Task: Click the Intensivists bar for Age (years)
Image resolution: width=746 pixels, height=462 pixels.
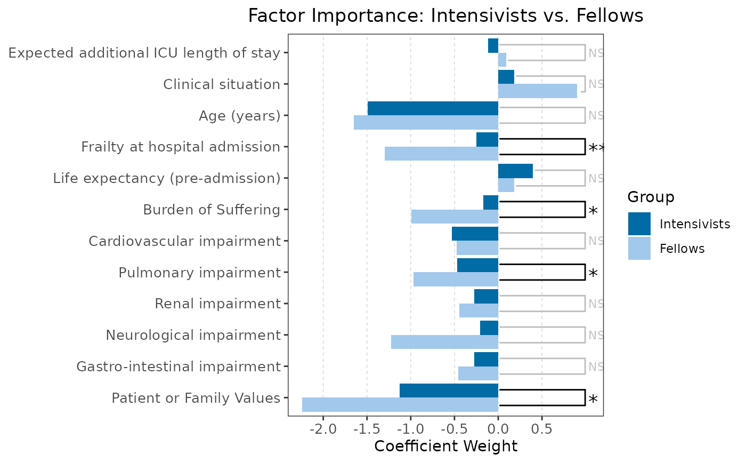Action: click(x=433, y=108)
